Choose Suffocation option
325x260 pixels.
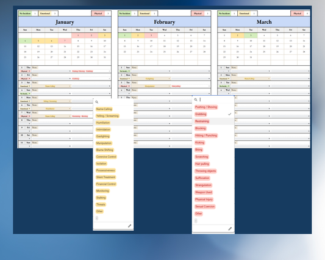(x=202, y=178)
